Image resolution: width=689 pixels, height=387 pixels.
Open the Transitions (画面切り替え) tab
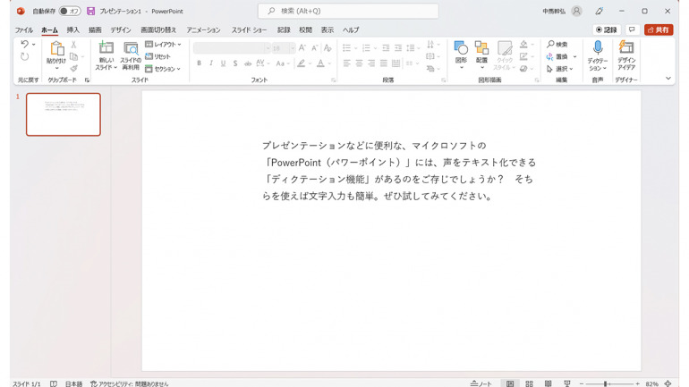coord(158,29)
